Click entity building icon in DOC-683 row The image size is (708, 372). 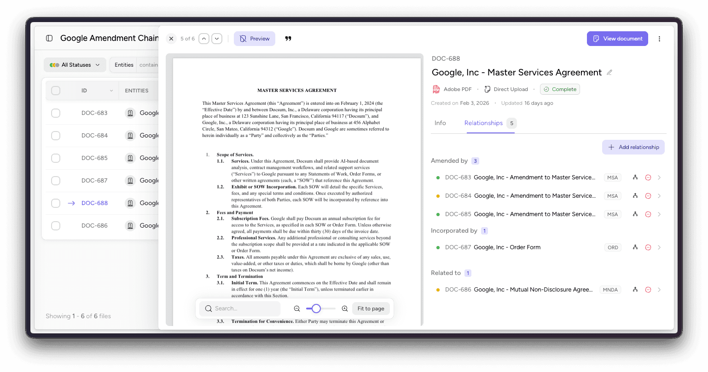130,113
